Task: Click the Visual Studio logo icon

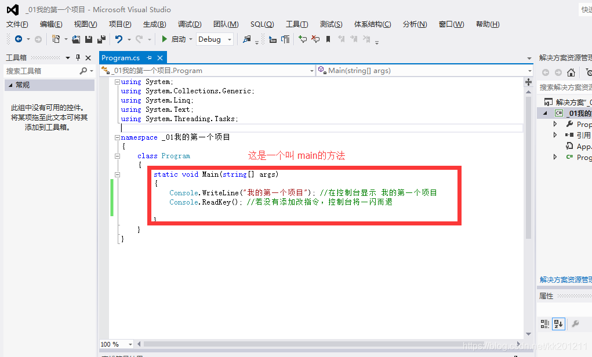Action: (13, 10)
